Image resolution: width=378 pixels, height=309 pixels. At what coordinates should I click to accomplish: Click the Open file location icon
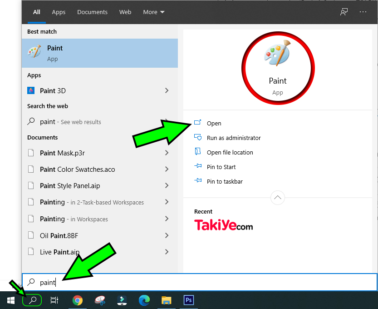click(x=198, y=152)
